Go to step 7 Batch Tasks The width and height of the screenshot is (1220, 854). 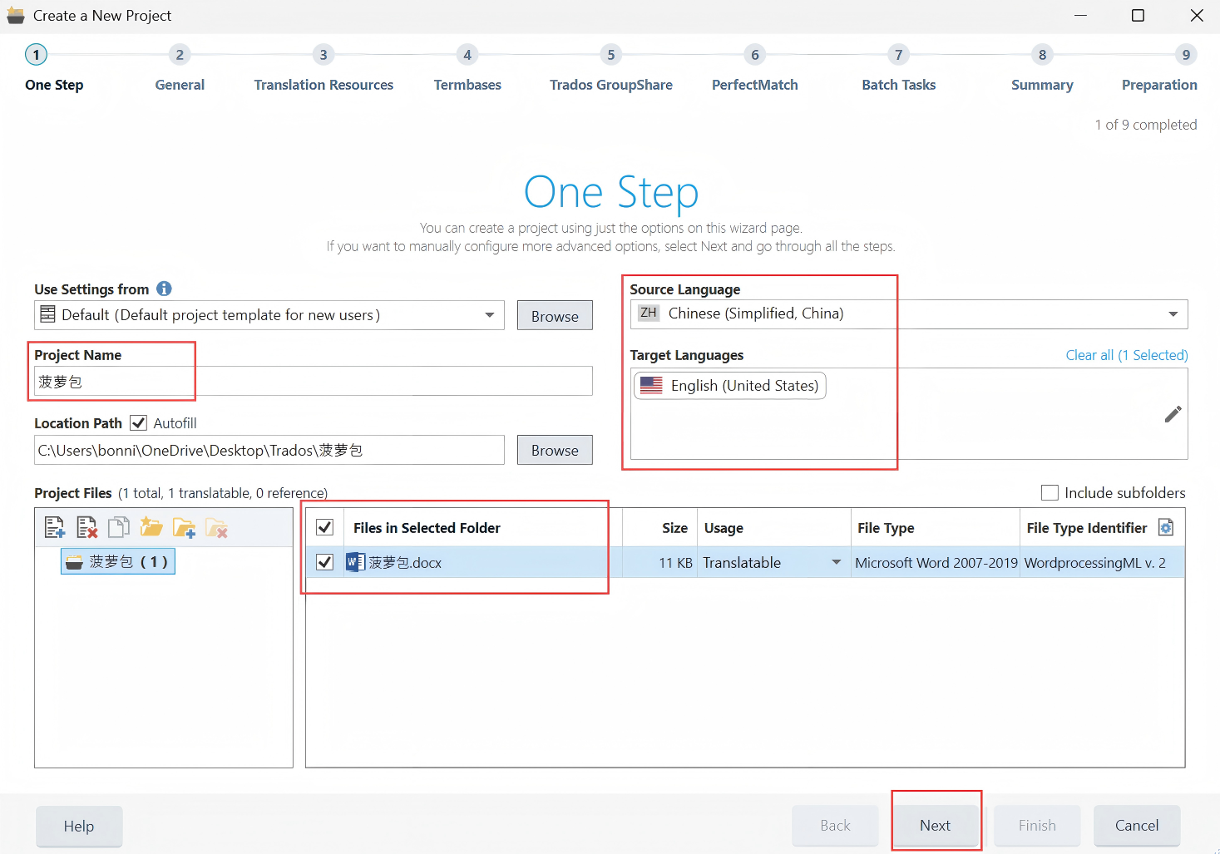[899, 68]
